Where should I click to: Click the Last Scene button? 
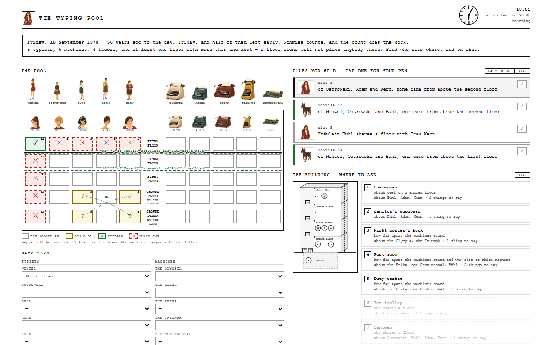coord(500,71)
